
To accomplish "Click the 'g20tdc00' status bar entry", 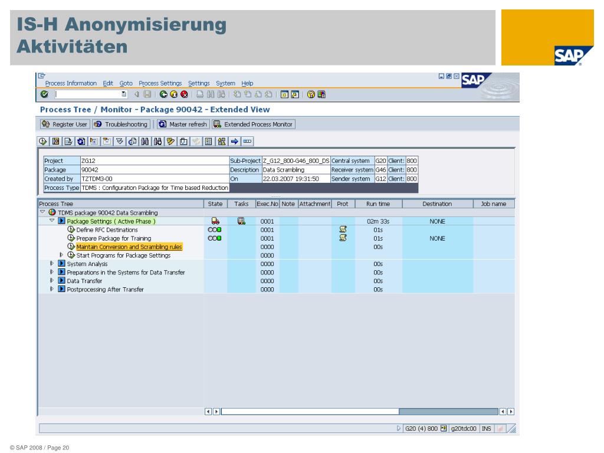I will point(464,428).
